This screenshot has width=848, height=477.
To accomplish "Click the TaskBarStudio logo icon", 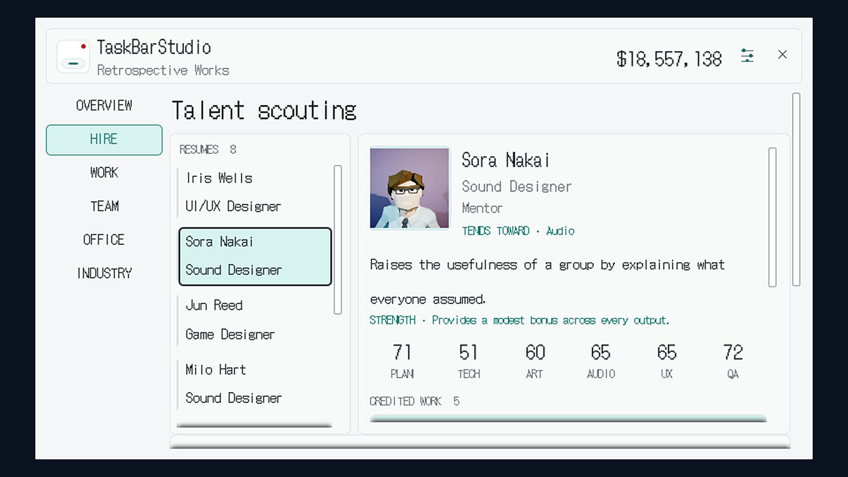I will [73, 56].
